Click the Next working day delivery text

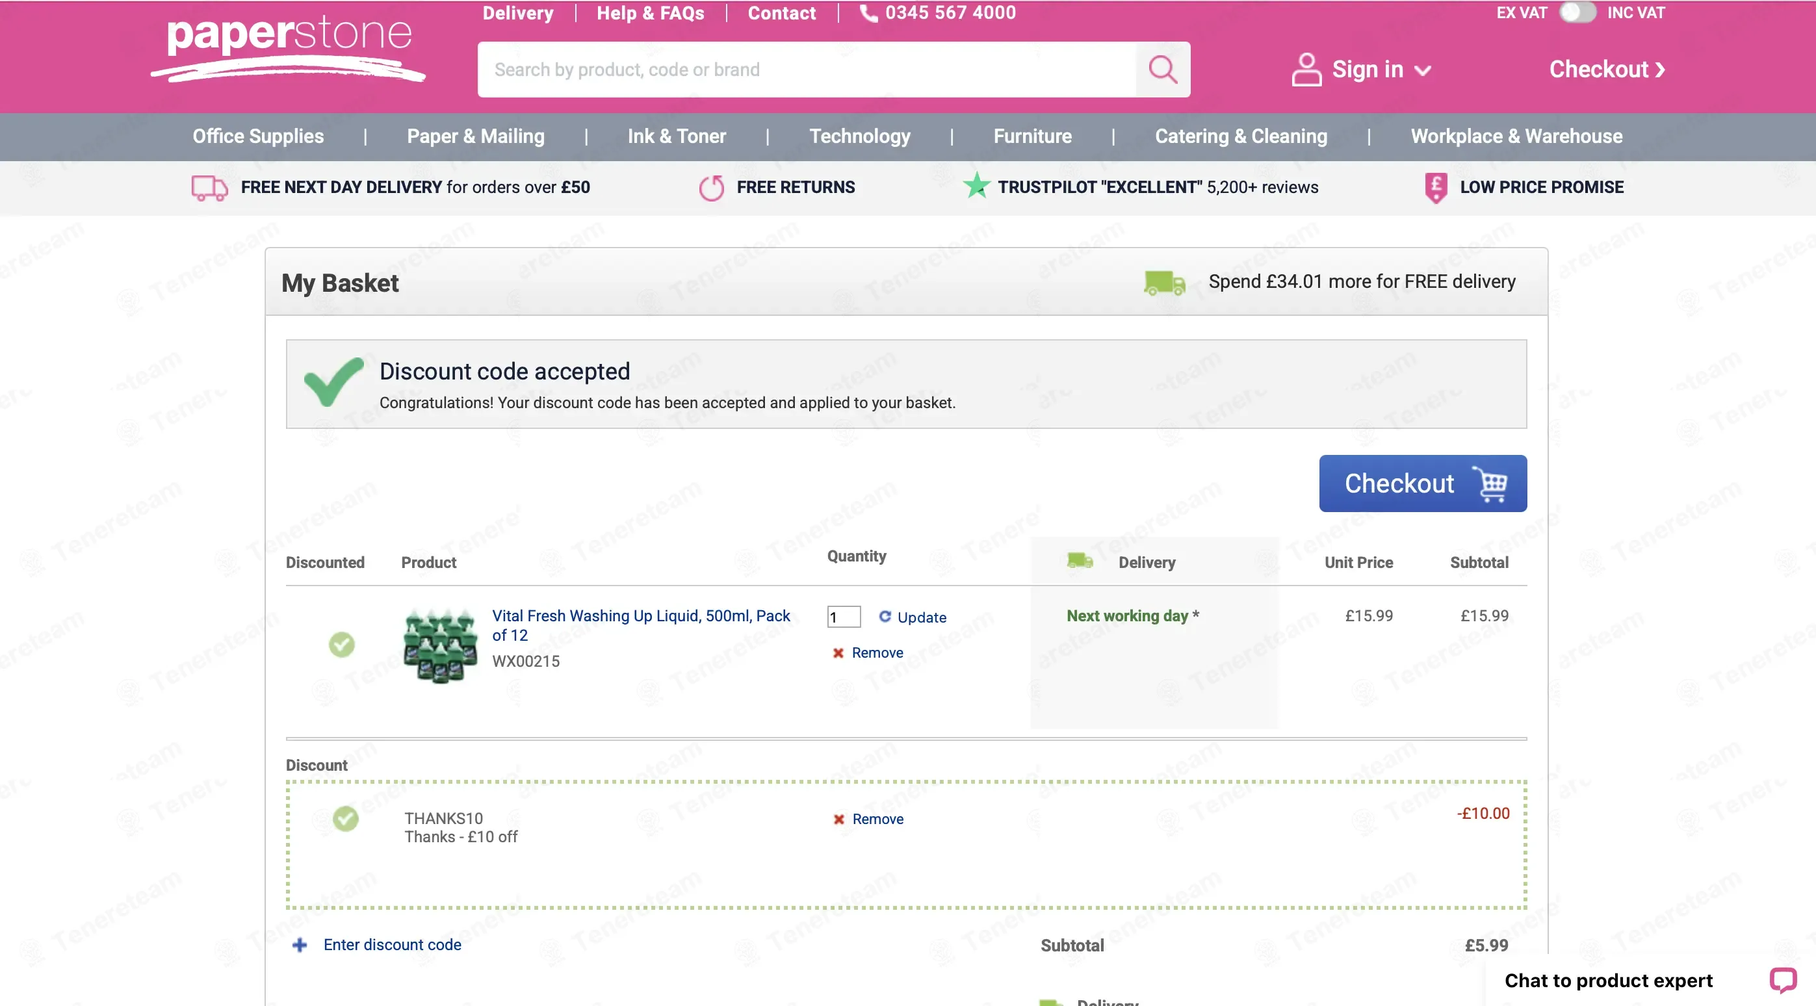coord(1132,615)
